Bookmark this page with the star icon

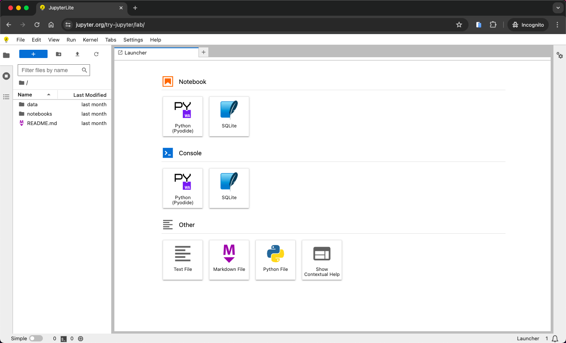pyautogui.click(x=459, y=25)
